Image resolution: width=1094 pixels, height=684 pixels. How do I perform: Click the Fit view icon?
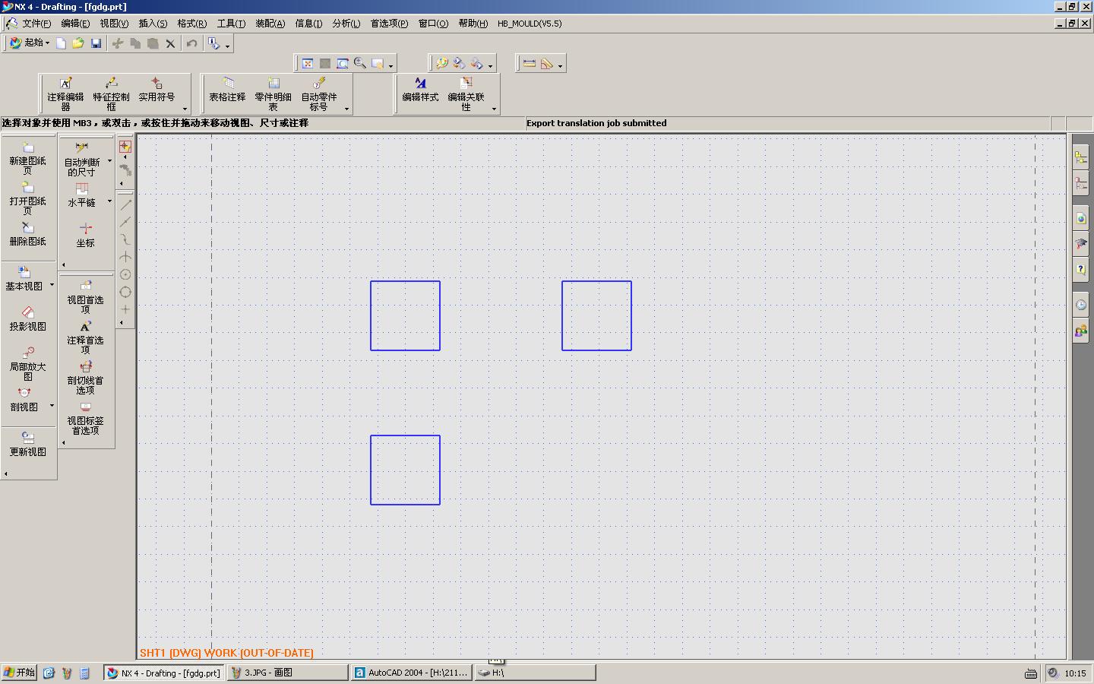click(x=308, y=64)
